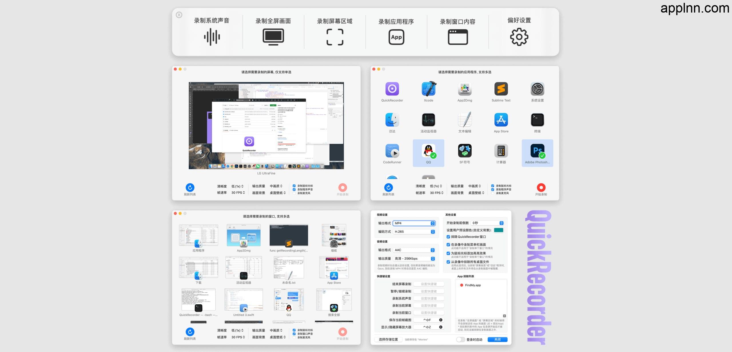Click the 录制应用程序 App recording icon
The height and width of the screenshot is (352, 732).
click(396, 37)
